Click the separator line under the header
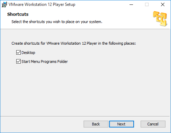This screenshot has width=171, height=133. [85, 29]
